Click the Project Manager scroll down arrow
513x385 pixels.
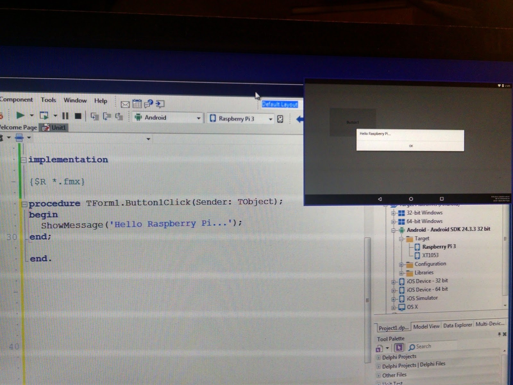(x=505, y=305)
